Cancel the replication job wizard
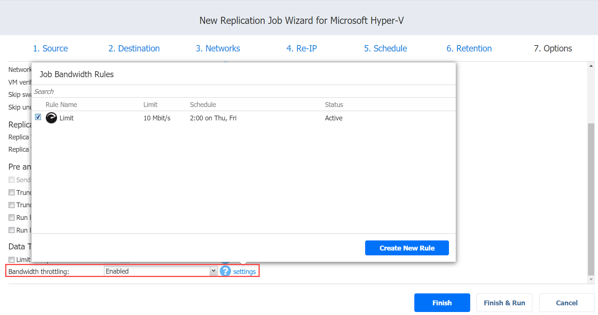The height and width of the screenshot is (315, 598). (x=567, y=303)
